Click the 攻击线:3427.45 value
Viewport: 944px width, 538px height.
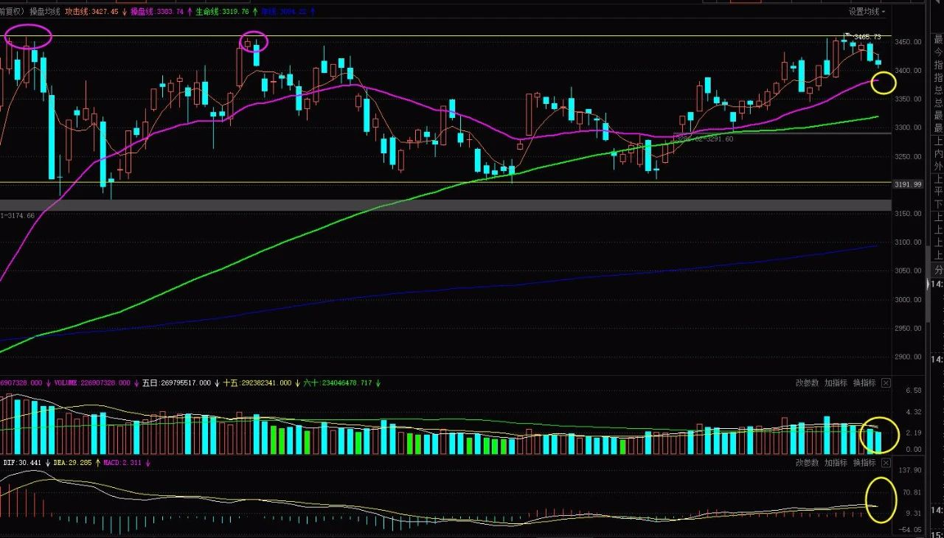click(91, 11)
